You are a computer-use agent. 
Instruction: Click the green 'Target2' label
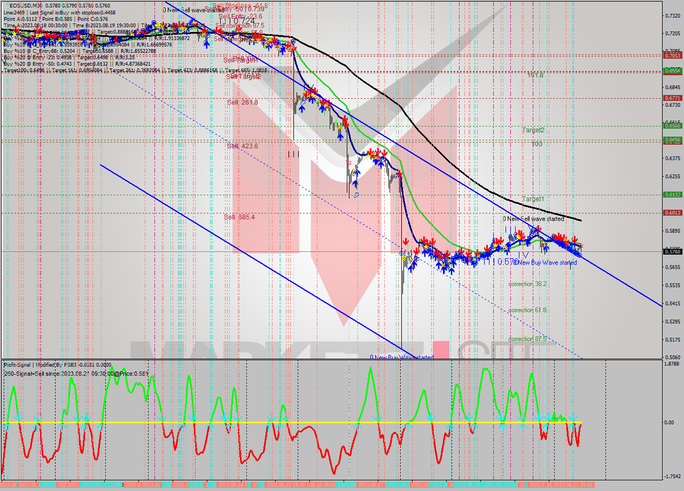(x=533, y=130)
